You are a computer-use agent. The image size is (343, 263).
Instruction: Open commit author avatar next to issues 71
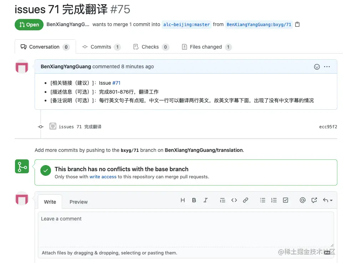coord(53,126)
